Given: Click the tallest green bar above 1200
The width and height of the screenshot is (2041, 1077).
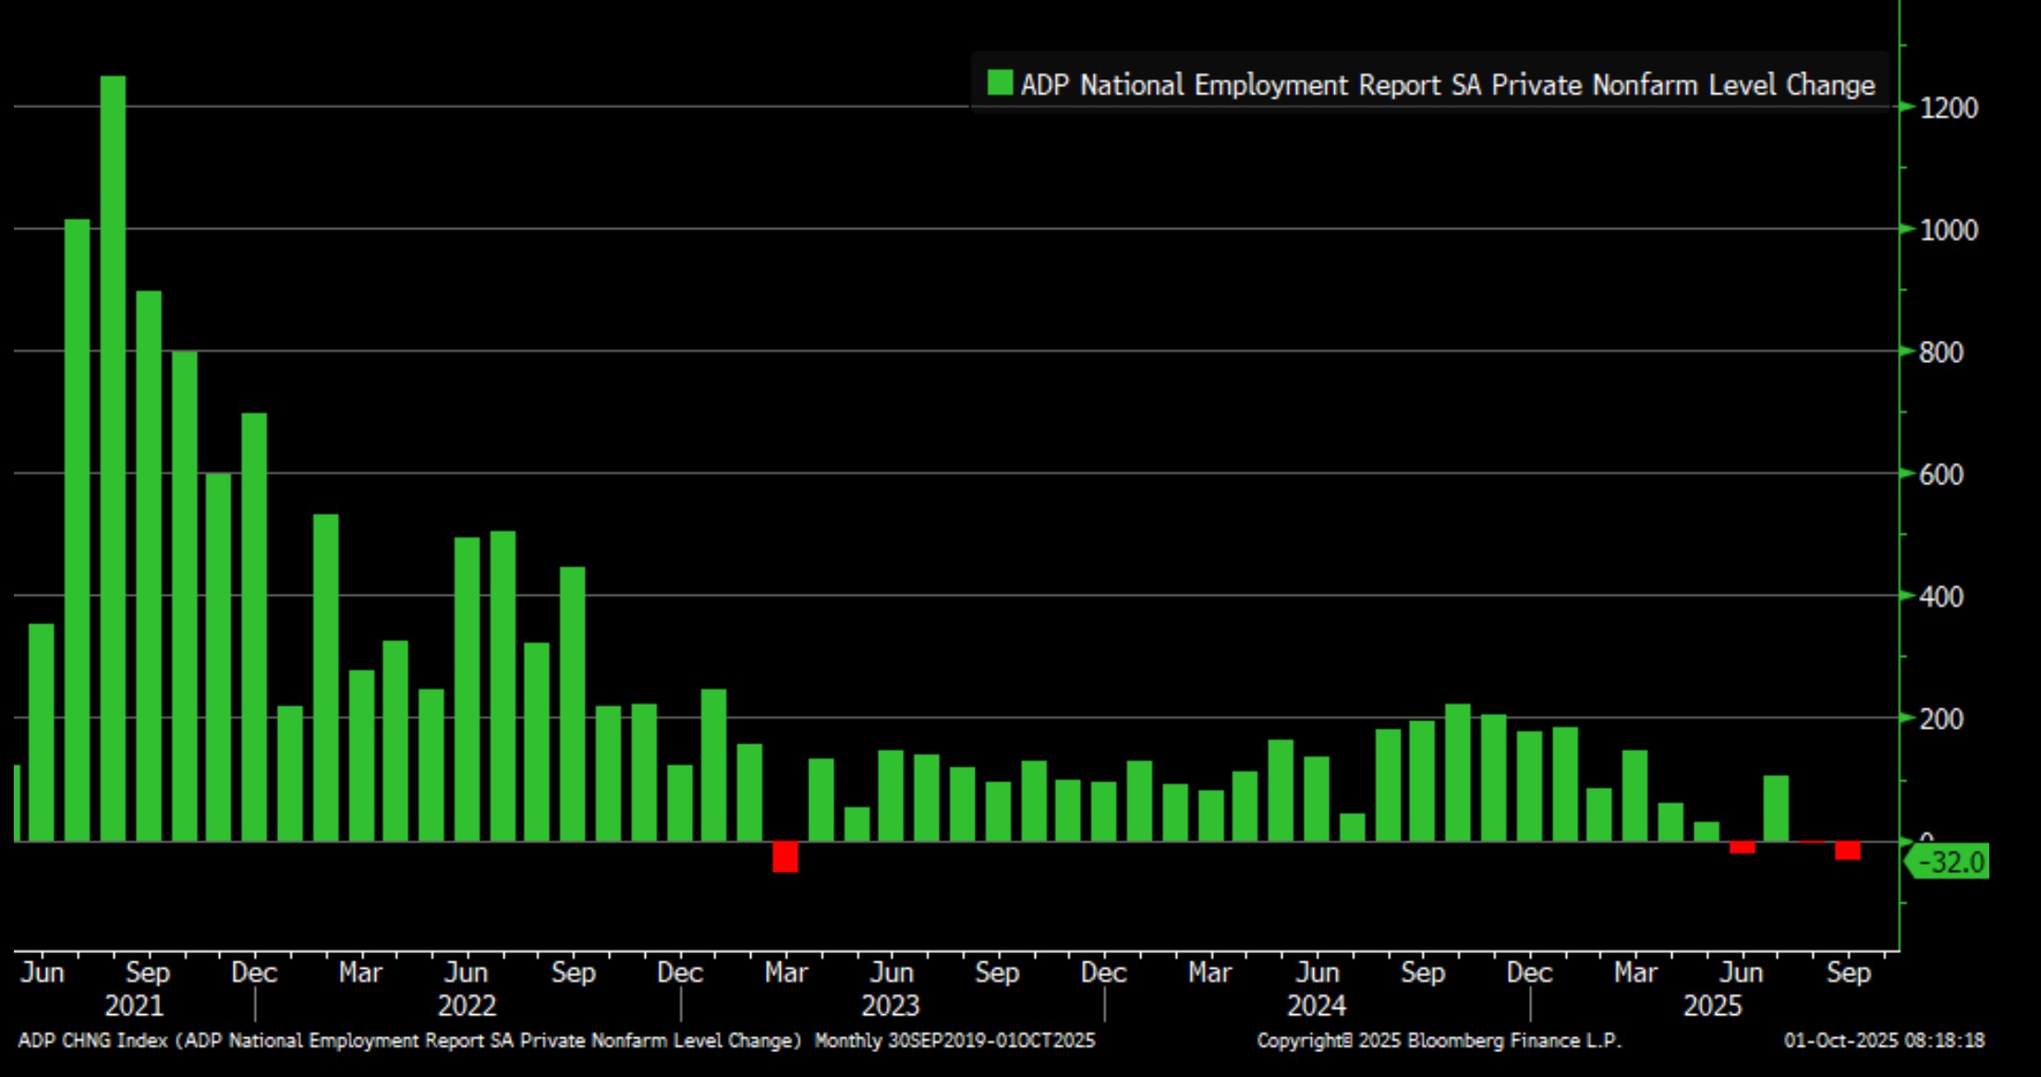Looking at the screenshot, I should pyautogui.click(x=113, y=457).
